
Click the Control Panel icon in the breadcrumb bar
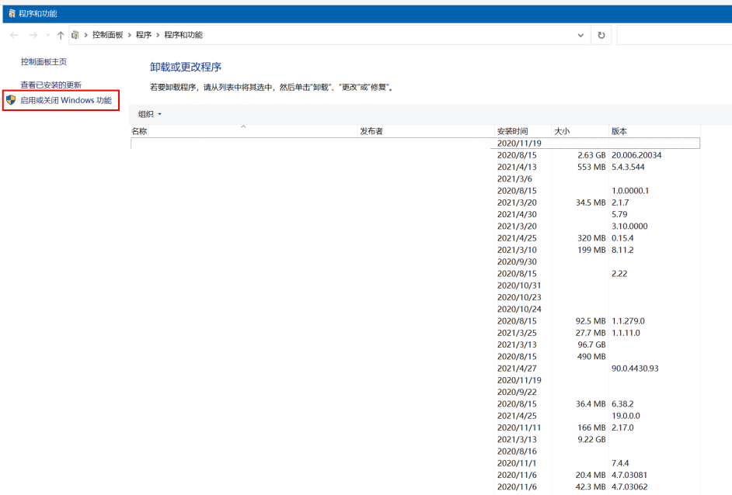(75, 35)
